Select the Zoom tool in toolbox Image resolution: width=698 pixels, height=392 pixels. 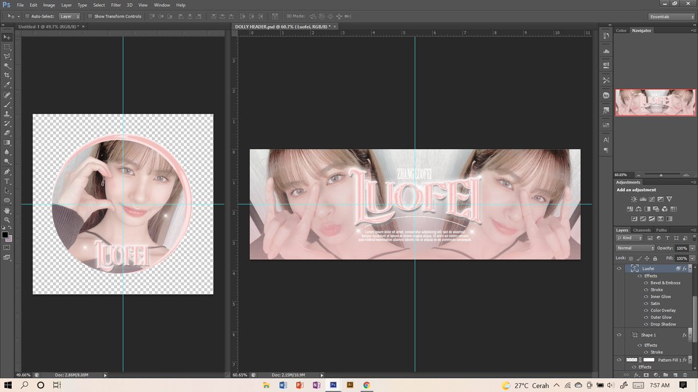pyautogui.click(x=8, y=220)
